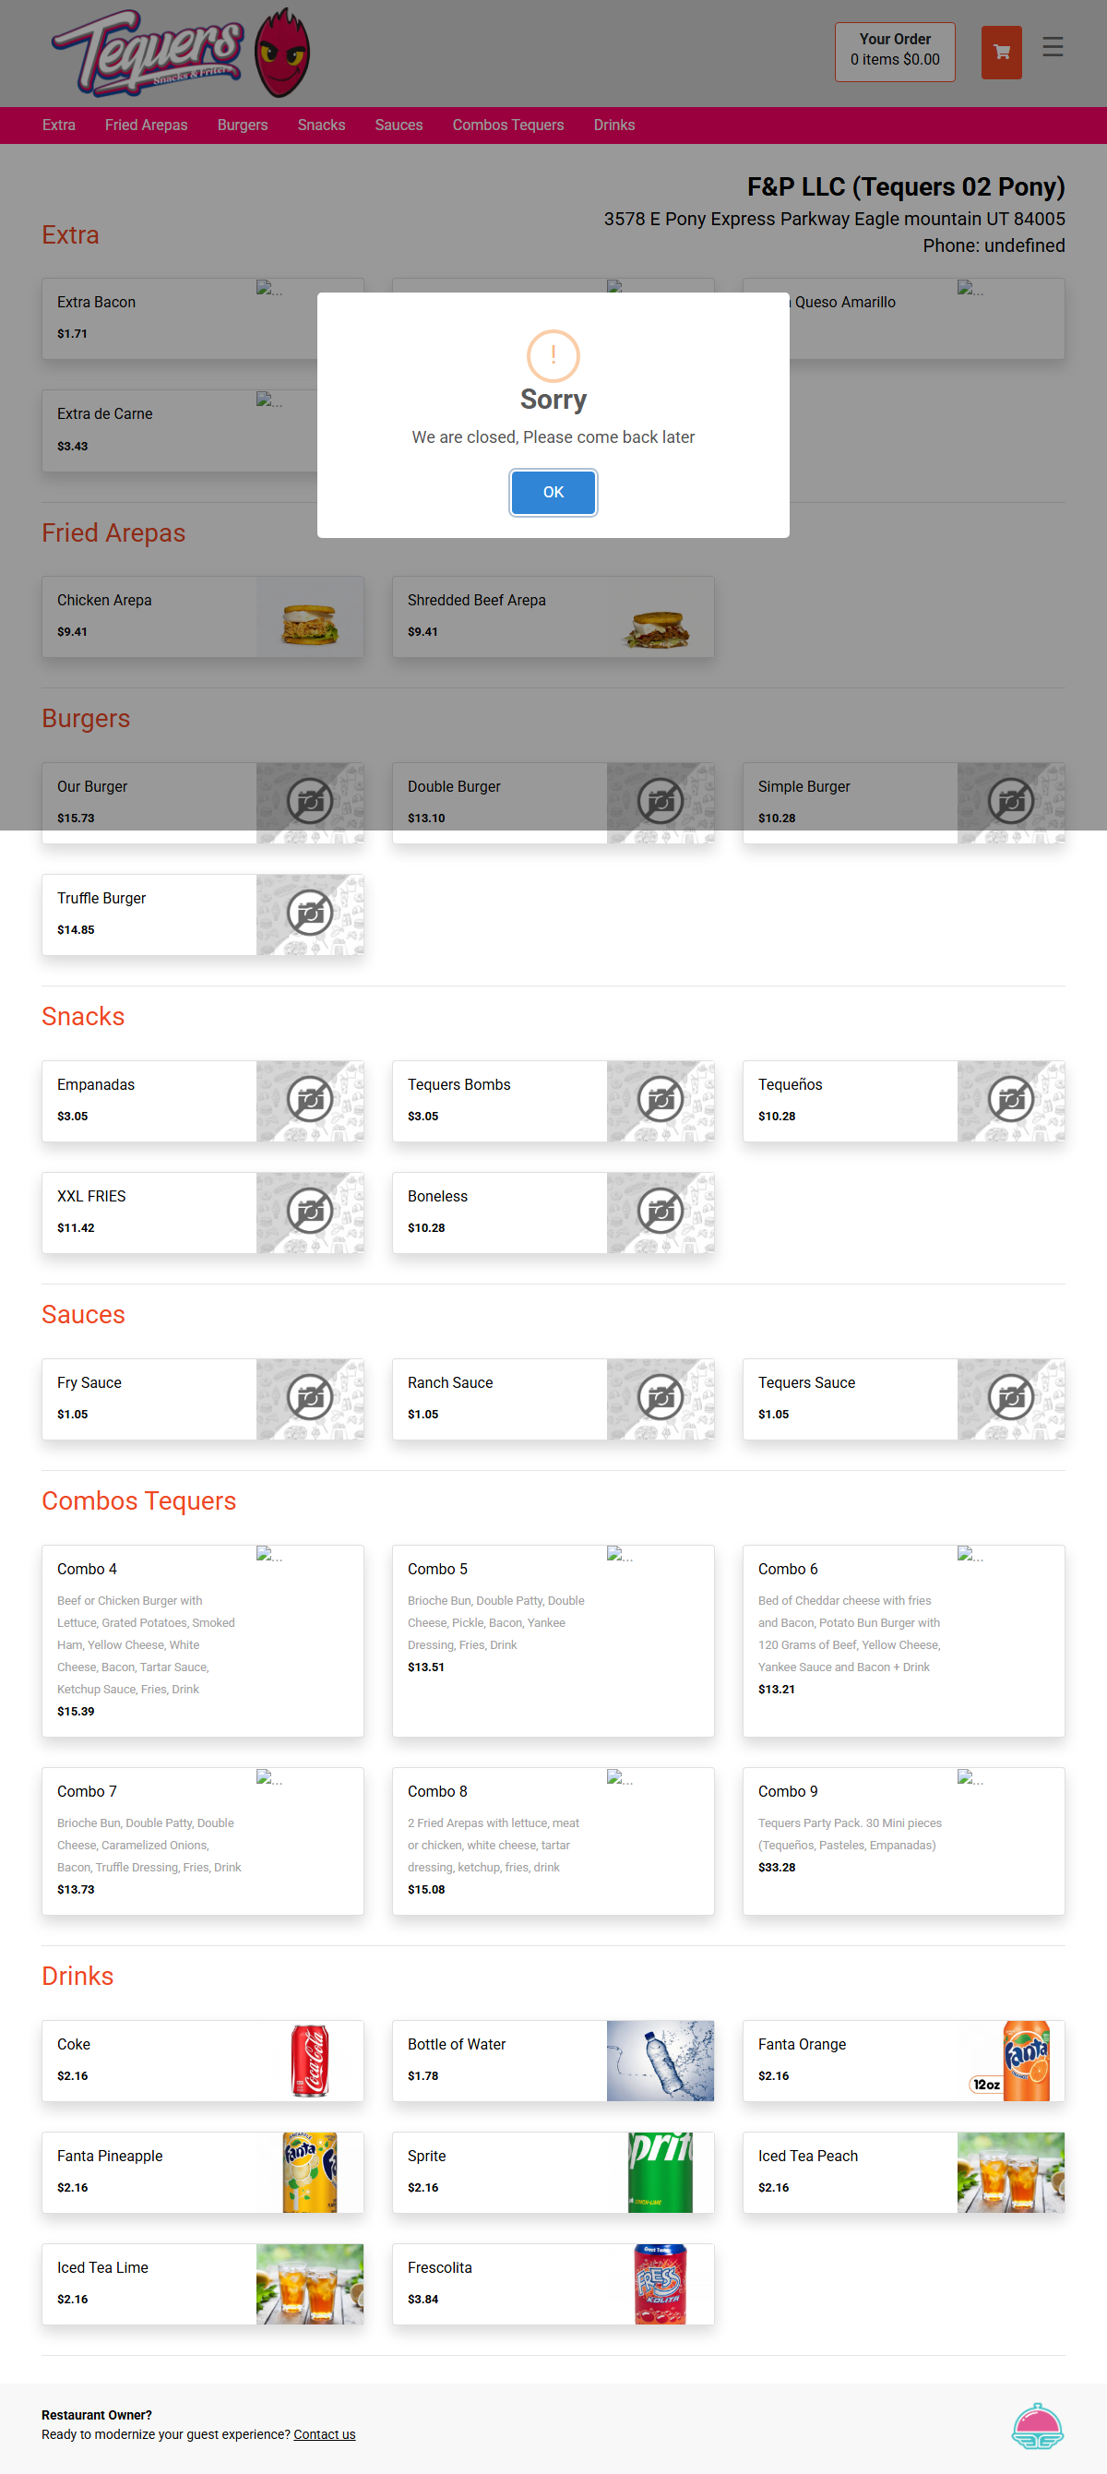Click Tequers Sauce no-photo placeholder

pos(1010,1398)
